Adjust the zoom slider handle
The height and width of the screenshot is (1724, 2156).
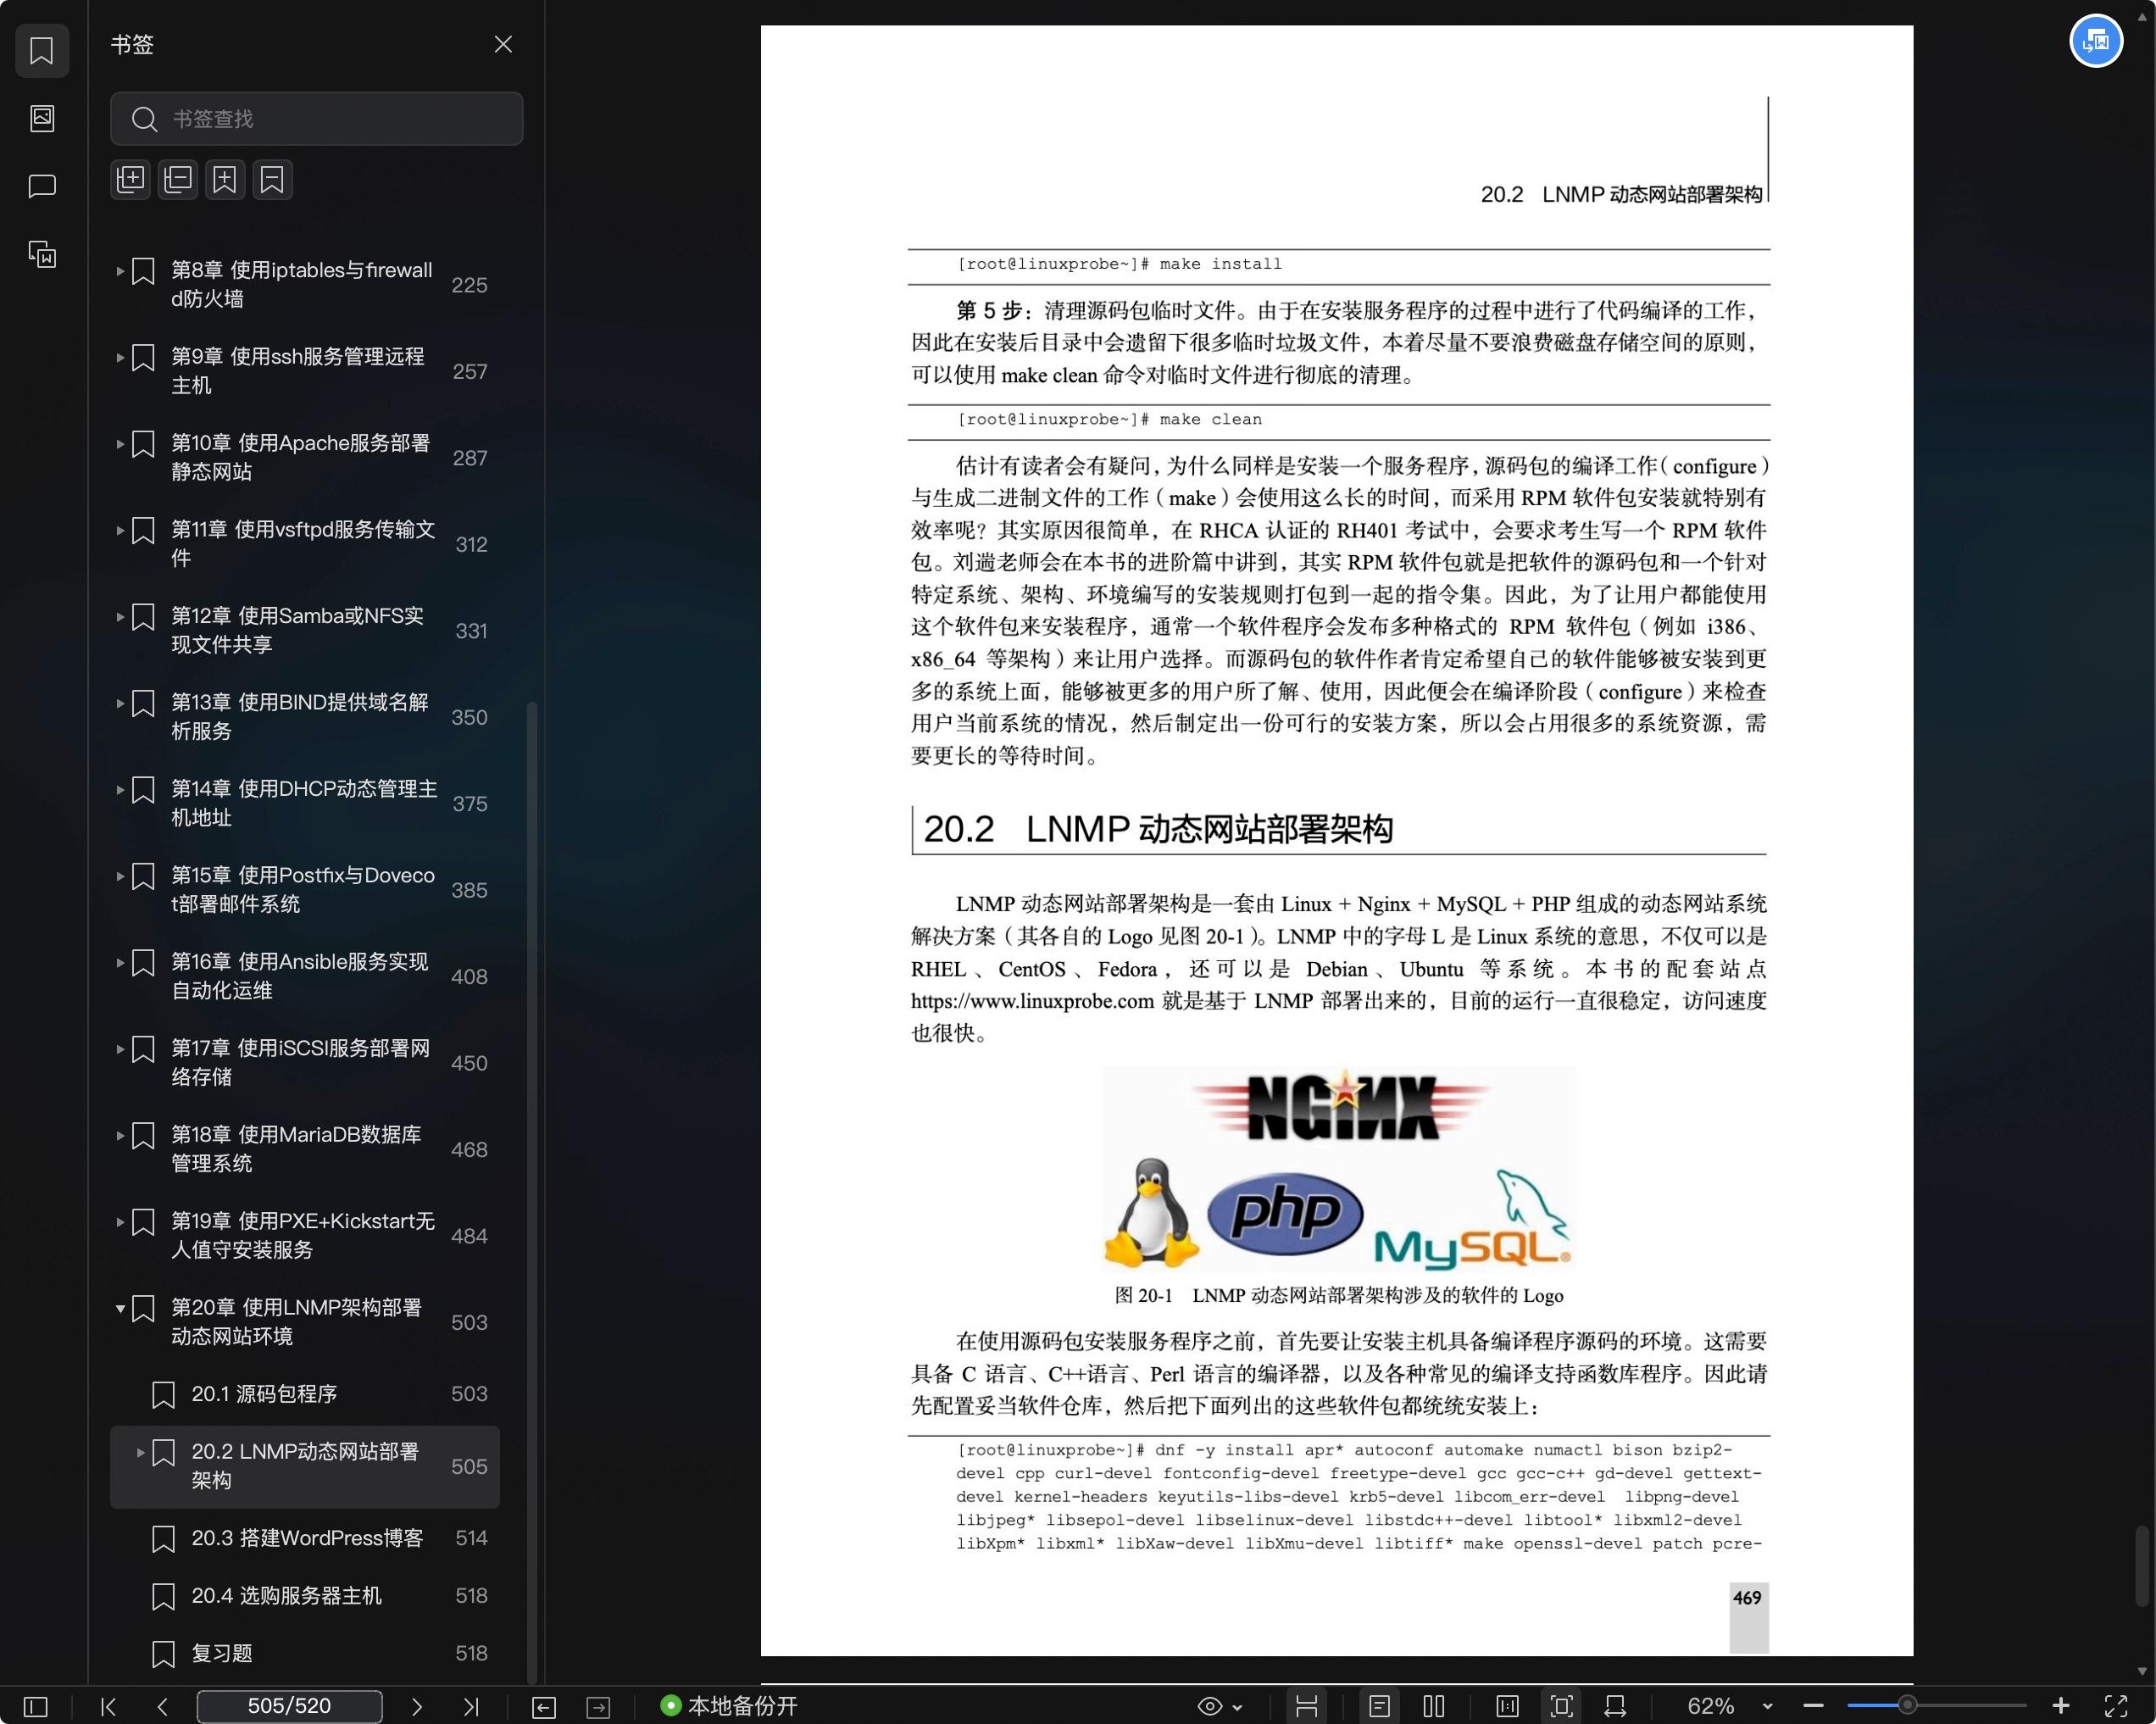1908,1706
